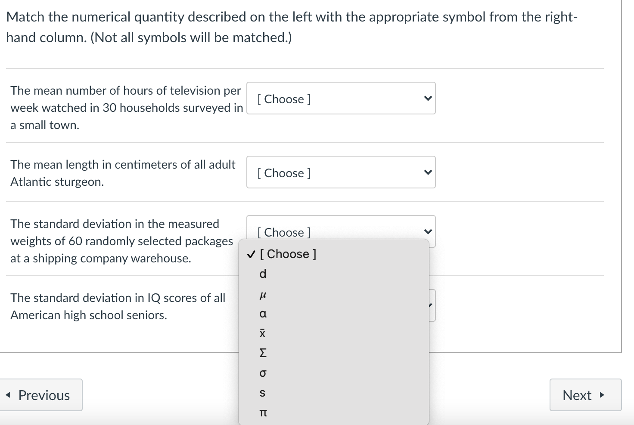634x425 pixels.
Task: Select σ for standard deviation
Action: coord(262,373)
